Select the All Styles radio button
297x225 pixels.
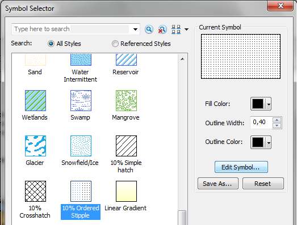[51, 44]
